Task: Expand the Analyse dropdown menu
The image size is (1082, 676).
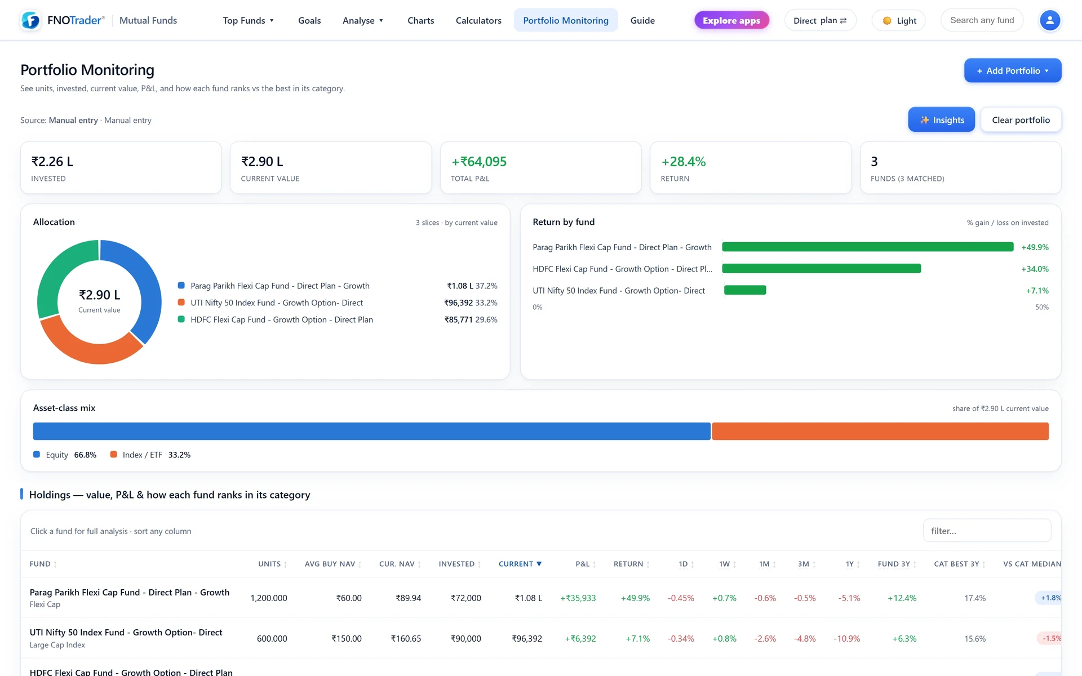Action: (x=363, y=20)
